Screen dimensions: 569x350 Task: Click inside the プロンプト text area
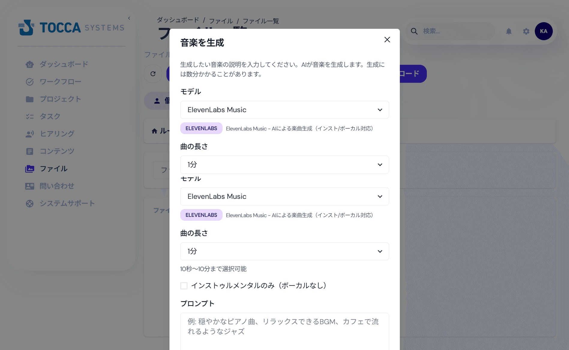pos(284,327)
